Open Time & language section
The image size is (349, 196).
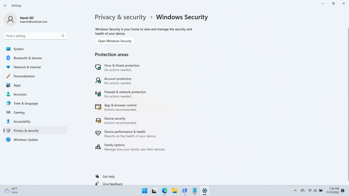(x=35, y=103)
